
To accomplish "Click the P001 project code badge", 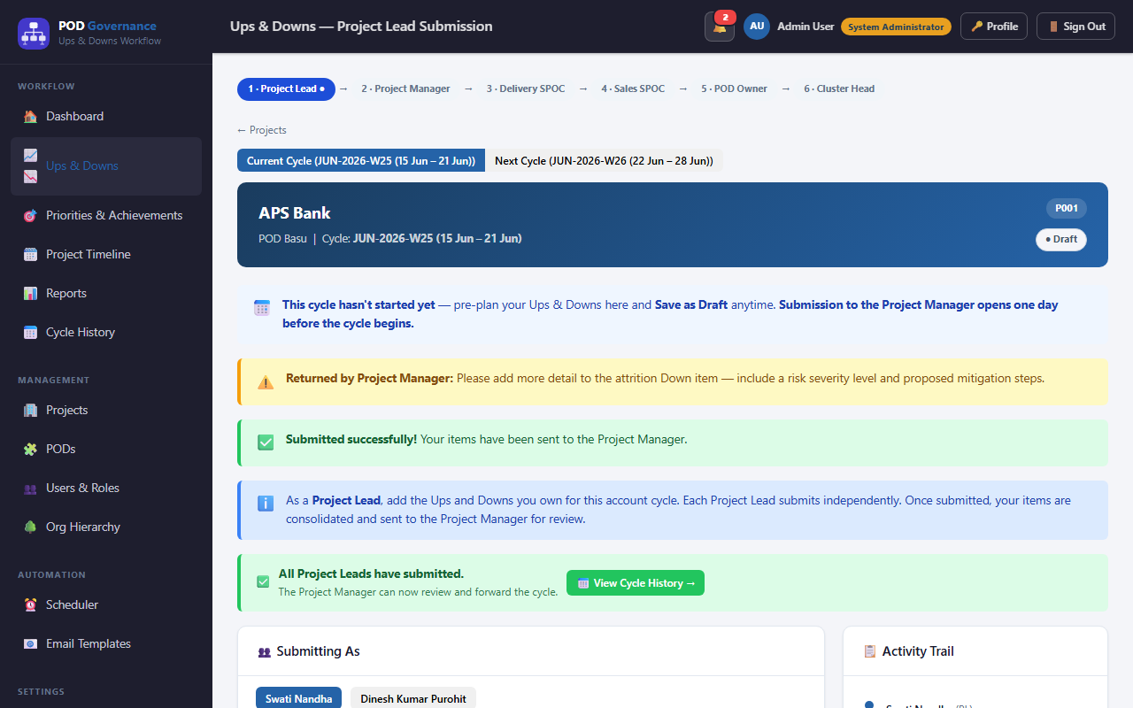I will coord(1067,208).
